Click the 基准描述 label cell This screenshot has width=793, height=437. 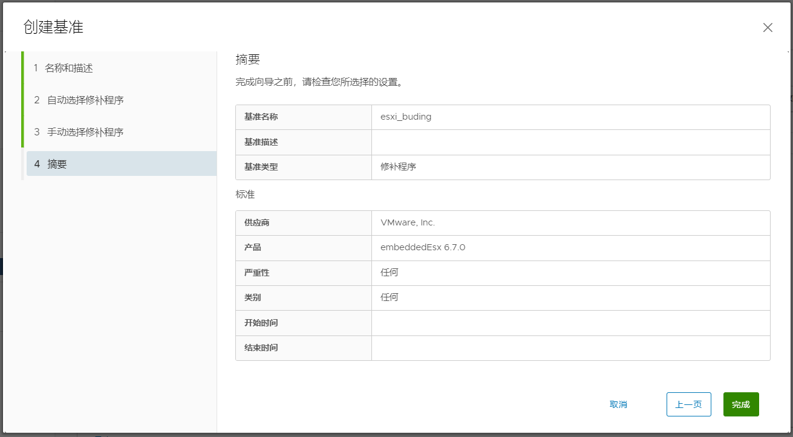point(304,142)
